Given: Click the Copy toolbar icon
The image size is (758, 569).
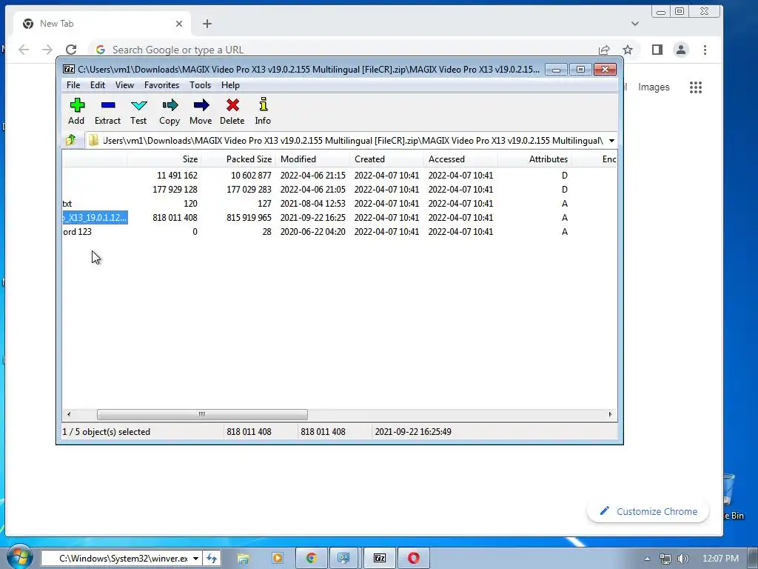Looking at the screenshot, I should 170,111.
